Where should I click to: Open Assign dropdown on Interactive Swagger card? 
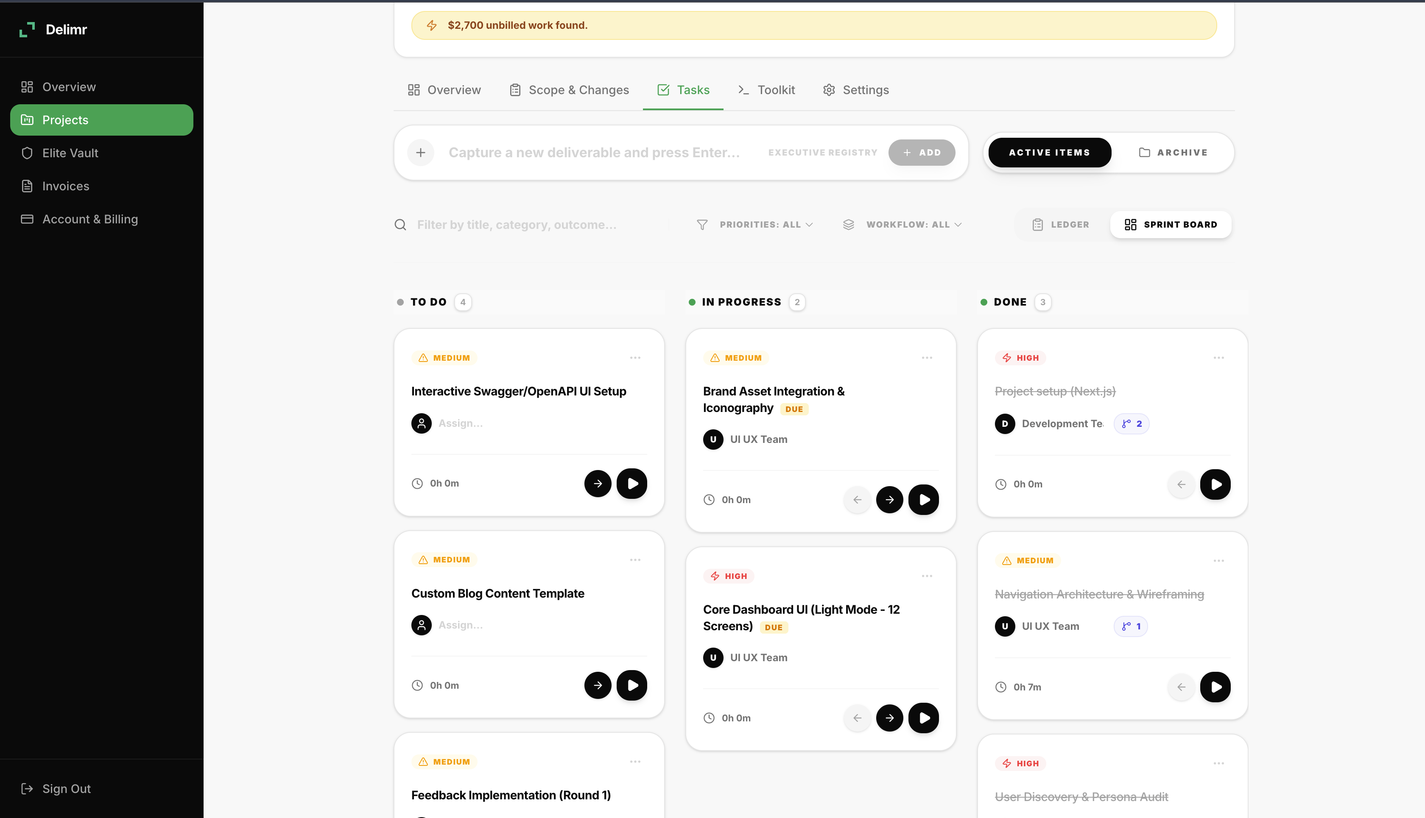[x=460, y=423]
